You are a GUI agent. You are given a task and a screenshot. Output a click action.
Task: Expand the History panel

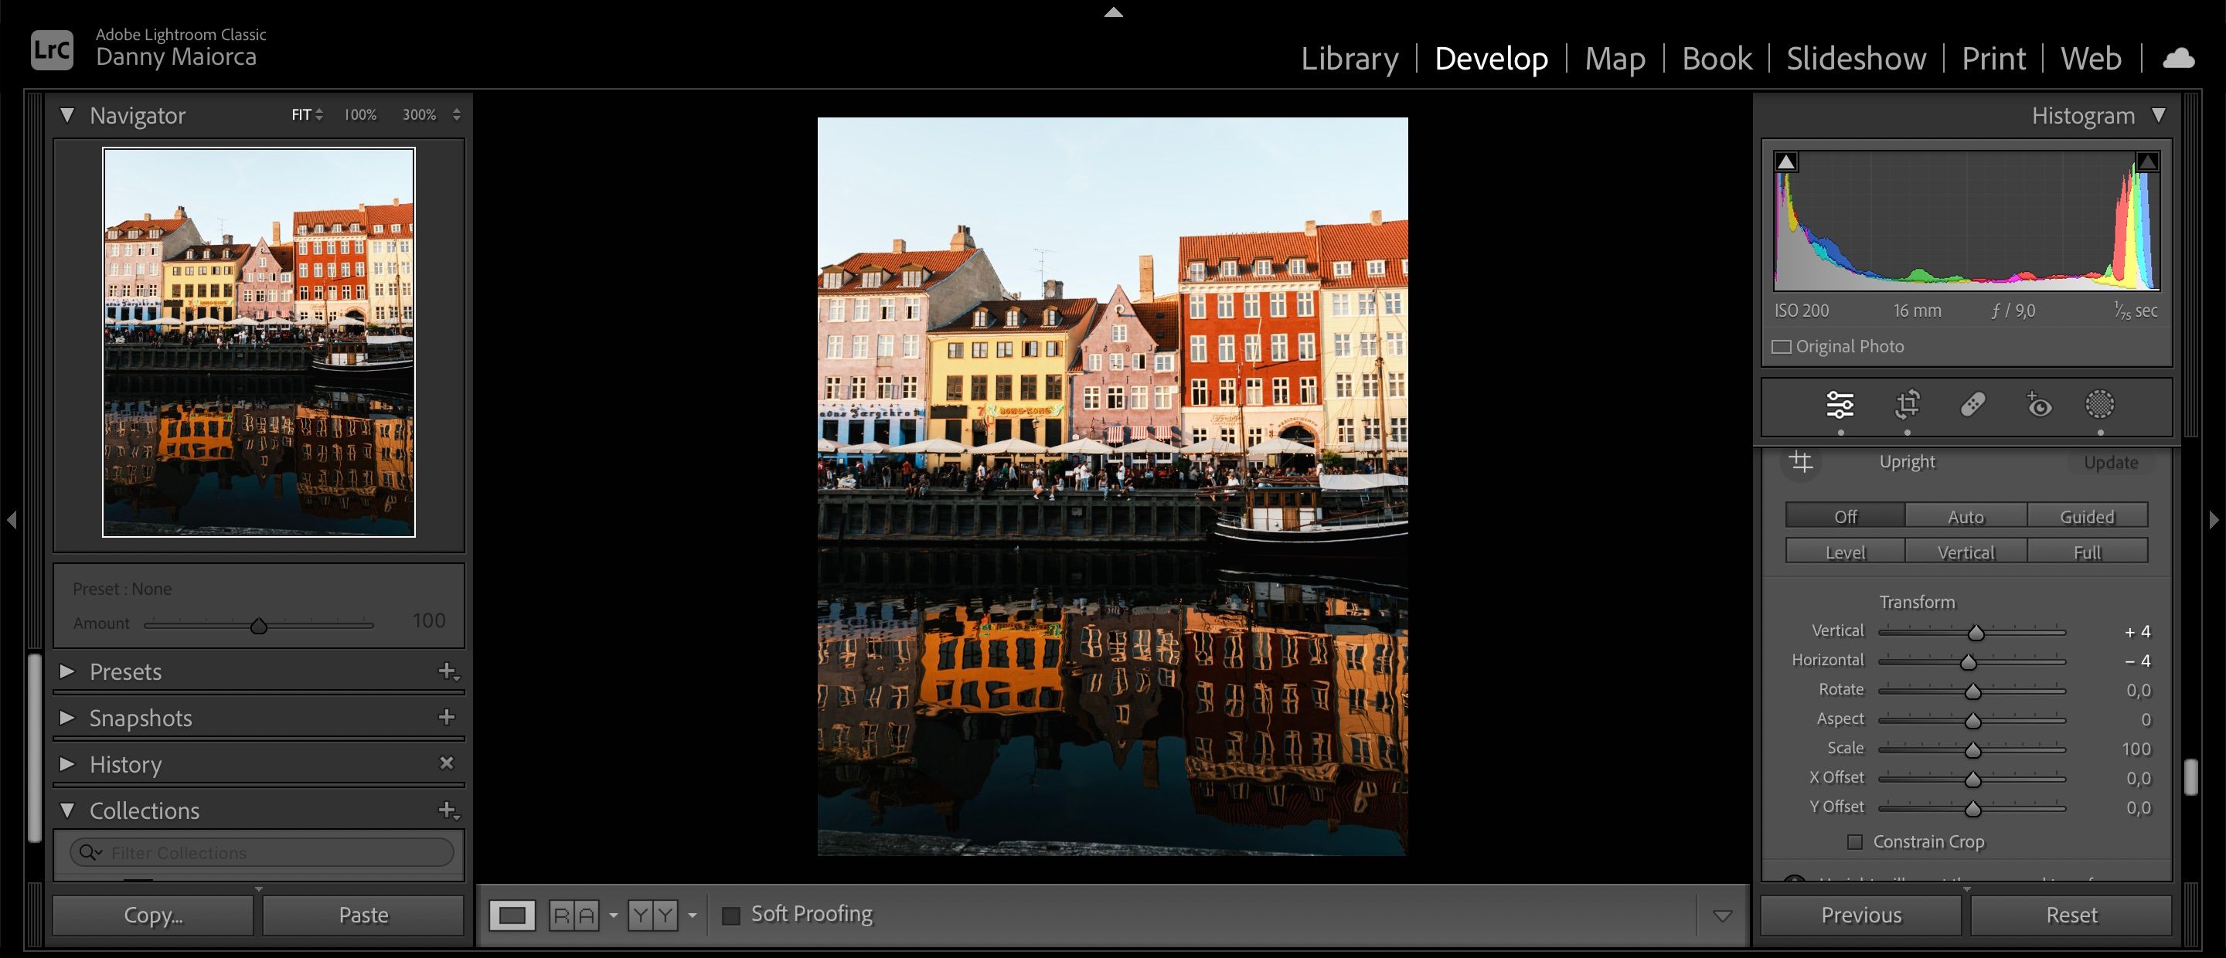click(x=66, y=763)
